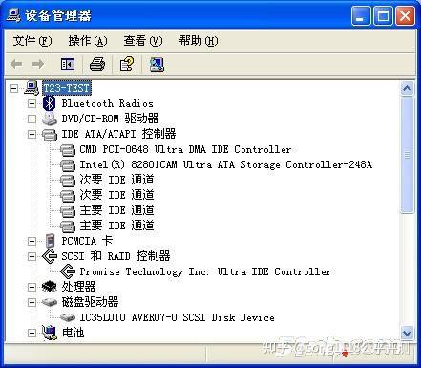
Task: Click the Back arrow toolbar button
Action: pyautogui.click(x=16, y=64)
